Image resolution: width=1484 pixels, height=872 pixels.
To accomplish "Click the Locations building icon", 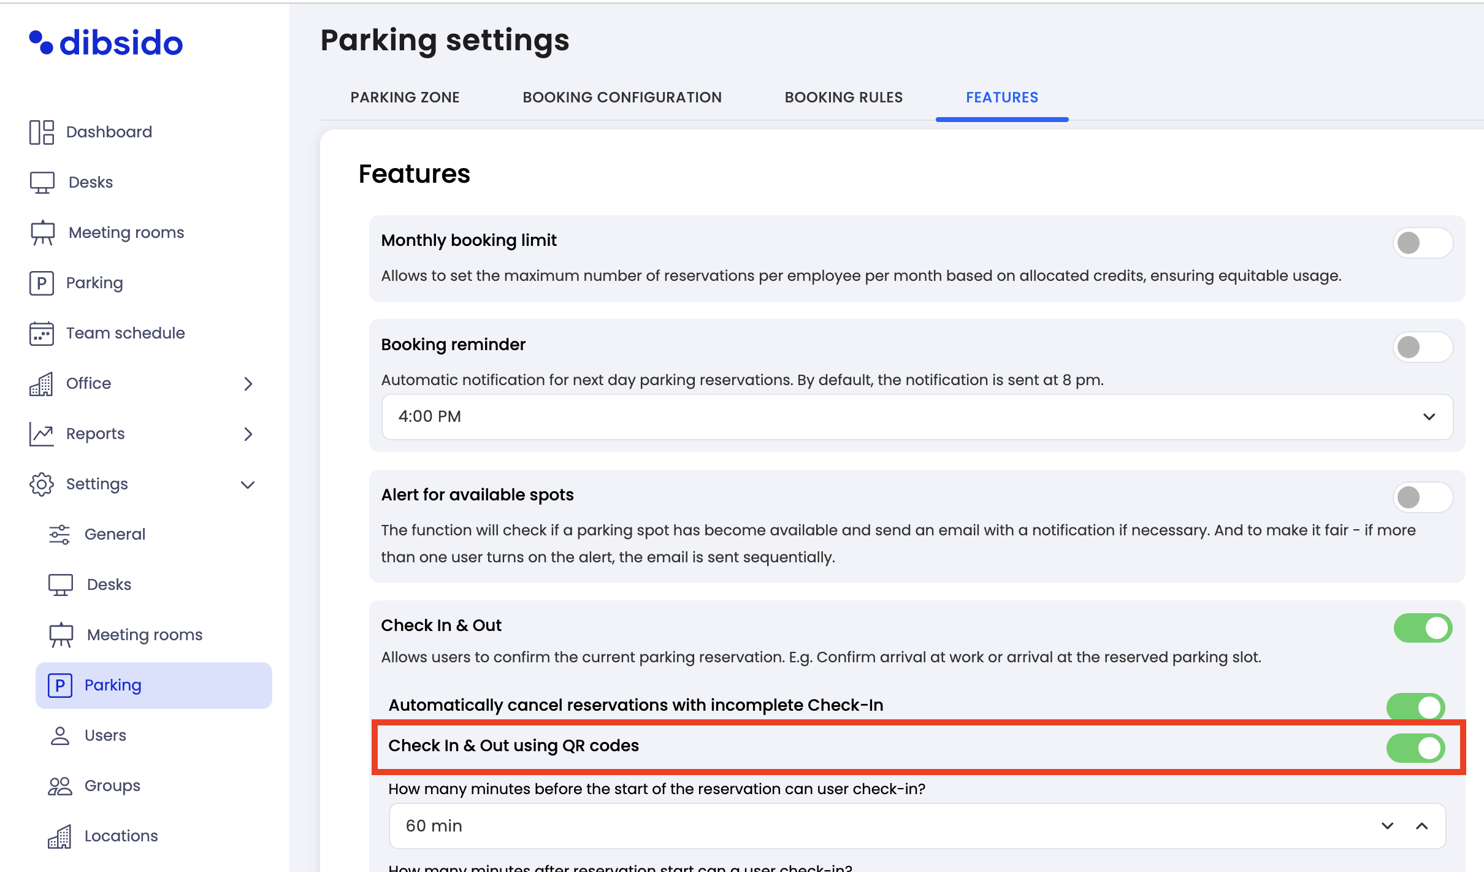I will tap(59, 836).
